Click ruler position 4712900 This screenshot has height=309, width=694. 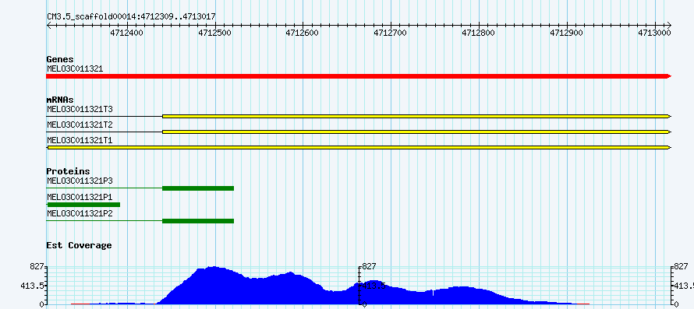tap(566, 33)
